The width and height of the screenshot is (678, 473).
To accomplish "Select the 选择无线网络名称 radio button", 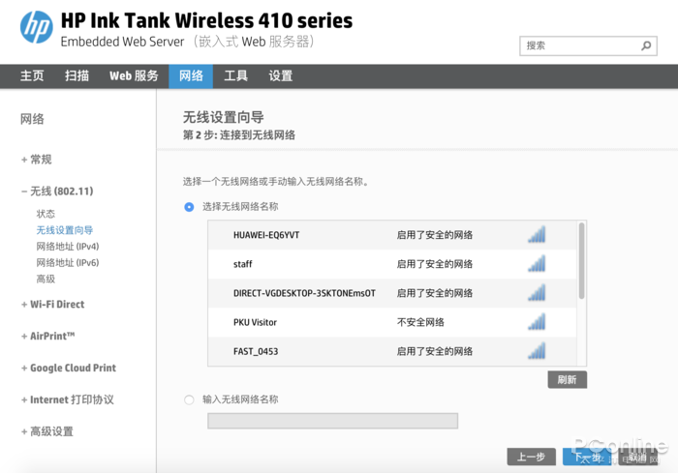I will pos(189,207).
